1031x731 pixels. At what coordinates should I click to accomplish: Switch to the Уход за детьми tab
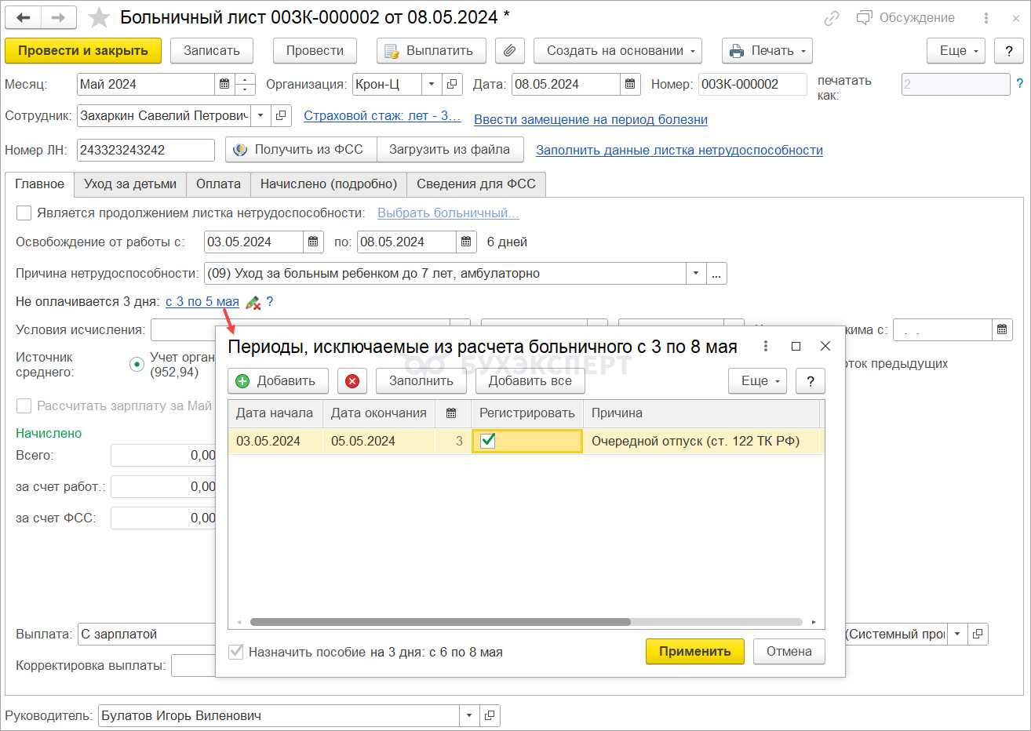point(130,184)
